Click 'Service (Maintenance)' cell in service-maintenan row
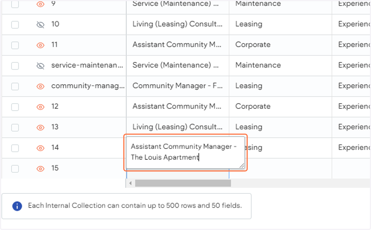This screenshot has width=371, height=230. tap(178, 66)
